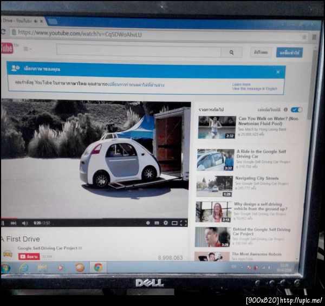Reload the page with the refresh icon
Viewport: 325px width, 306px height.
(x=3, y=32)
